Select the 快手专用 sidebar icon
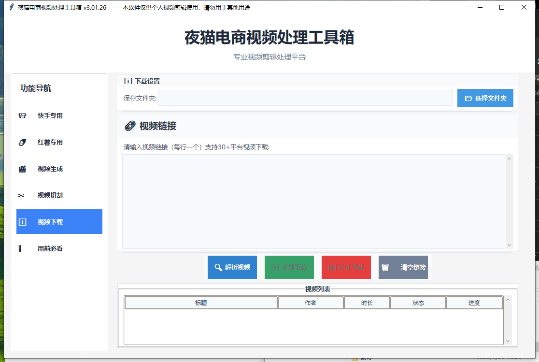This screenshot has height=362, width=539. click(22, 116)
